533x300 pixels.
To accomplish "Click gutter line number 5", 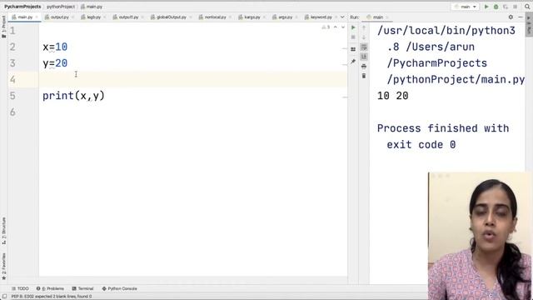I will point(12,96).
